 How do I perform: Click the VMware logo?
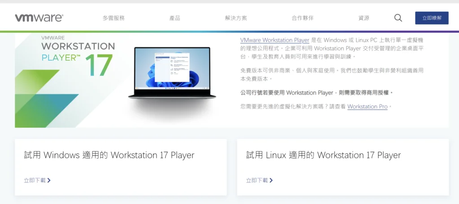pos(39,18)
